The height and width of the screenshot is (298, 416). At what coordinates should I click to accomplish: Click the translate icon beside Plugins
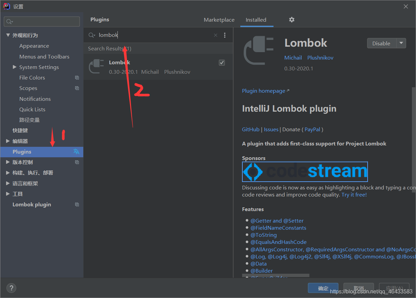point(76,152)
